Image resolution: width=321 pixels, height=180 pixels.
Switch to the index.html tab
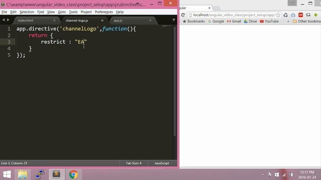tap(26, 20)
